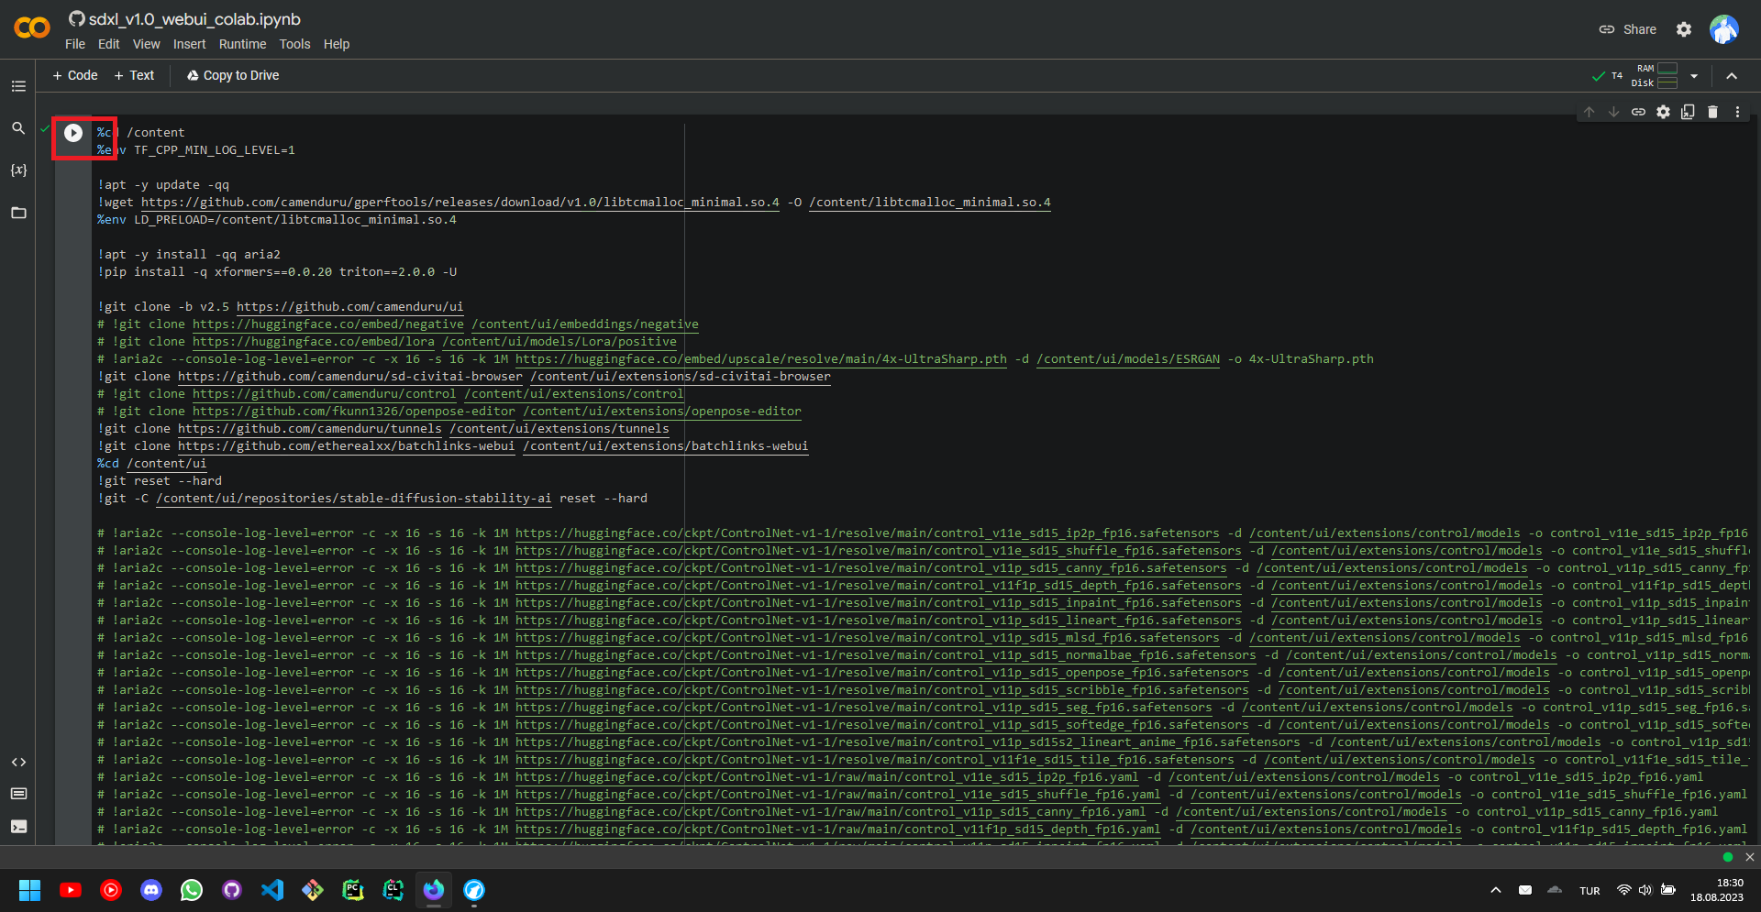This screenshot has height=912, width=1761.
Task: Run the first code cell
Action: pos(73,133)
